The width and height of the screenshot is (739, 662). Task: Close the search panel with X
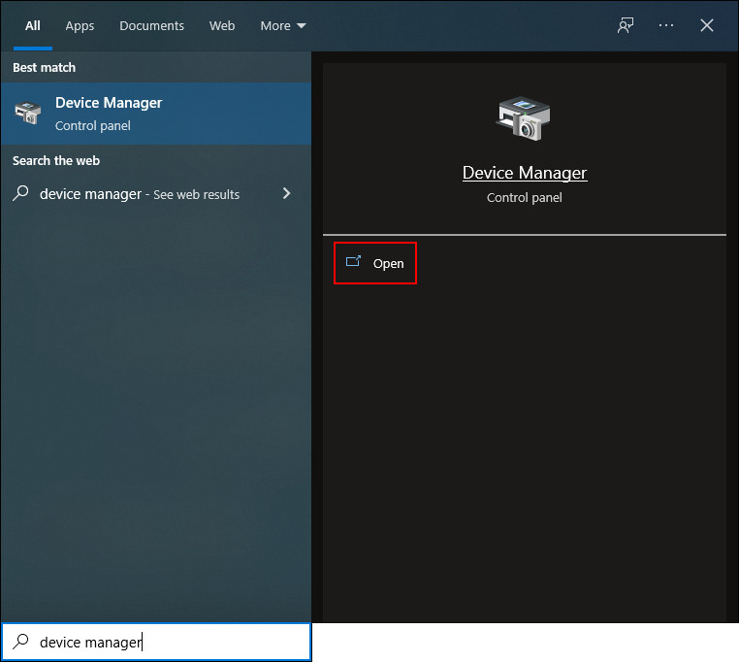(x=706, y=25)
